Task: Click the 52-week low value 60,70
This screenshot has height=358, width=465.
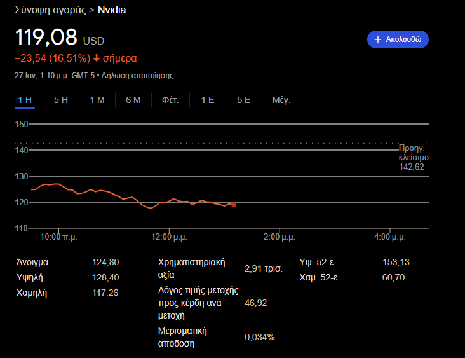Action: coord(393,277)
